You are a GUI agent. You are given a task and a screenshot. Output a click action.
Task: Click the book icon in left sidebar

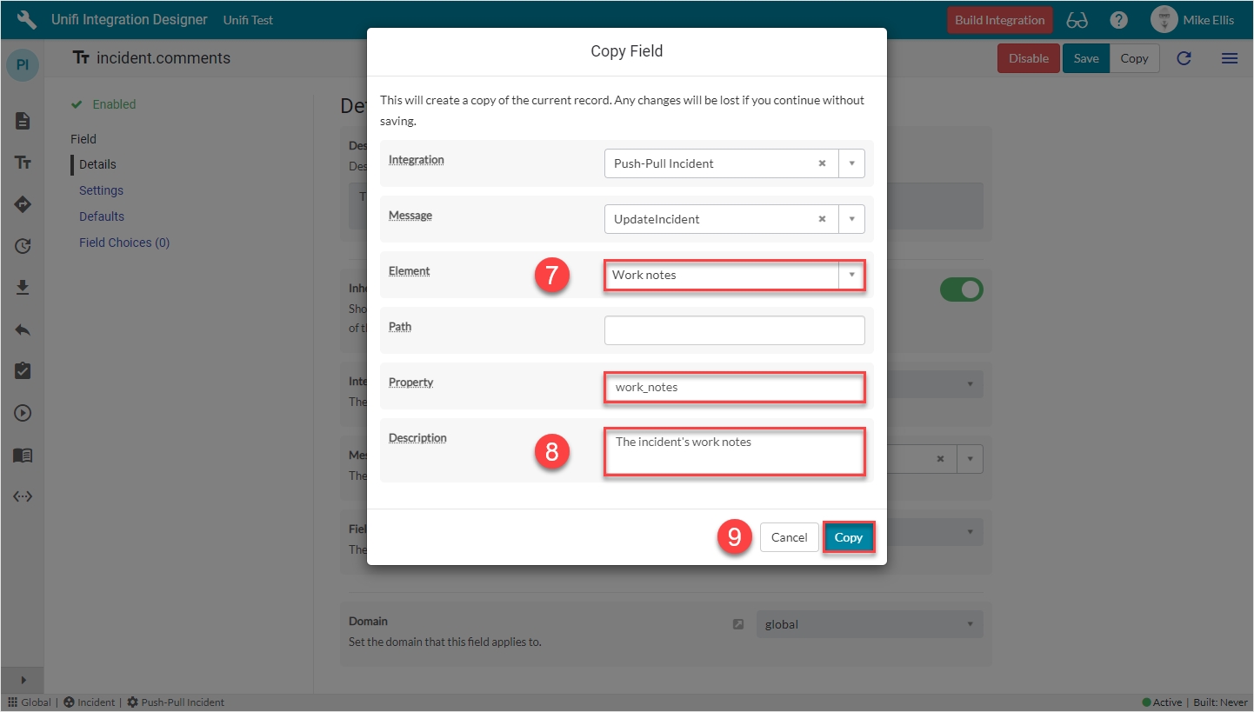click(23, 455)
